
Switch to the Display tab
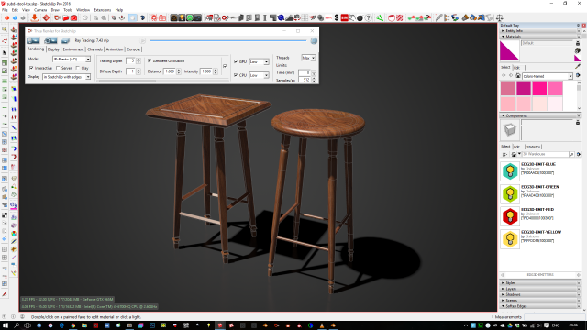pyautogui.click(x=53, y=49)
